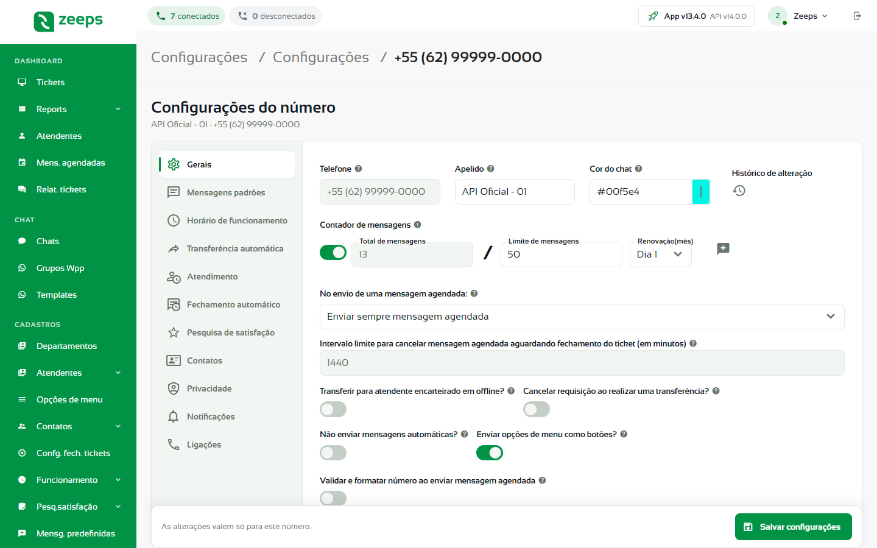Click the rocket icon next to App version
This screenshot has height=548, width=877.
point(653,16)
